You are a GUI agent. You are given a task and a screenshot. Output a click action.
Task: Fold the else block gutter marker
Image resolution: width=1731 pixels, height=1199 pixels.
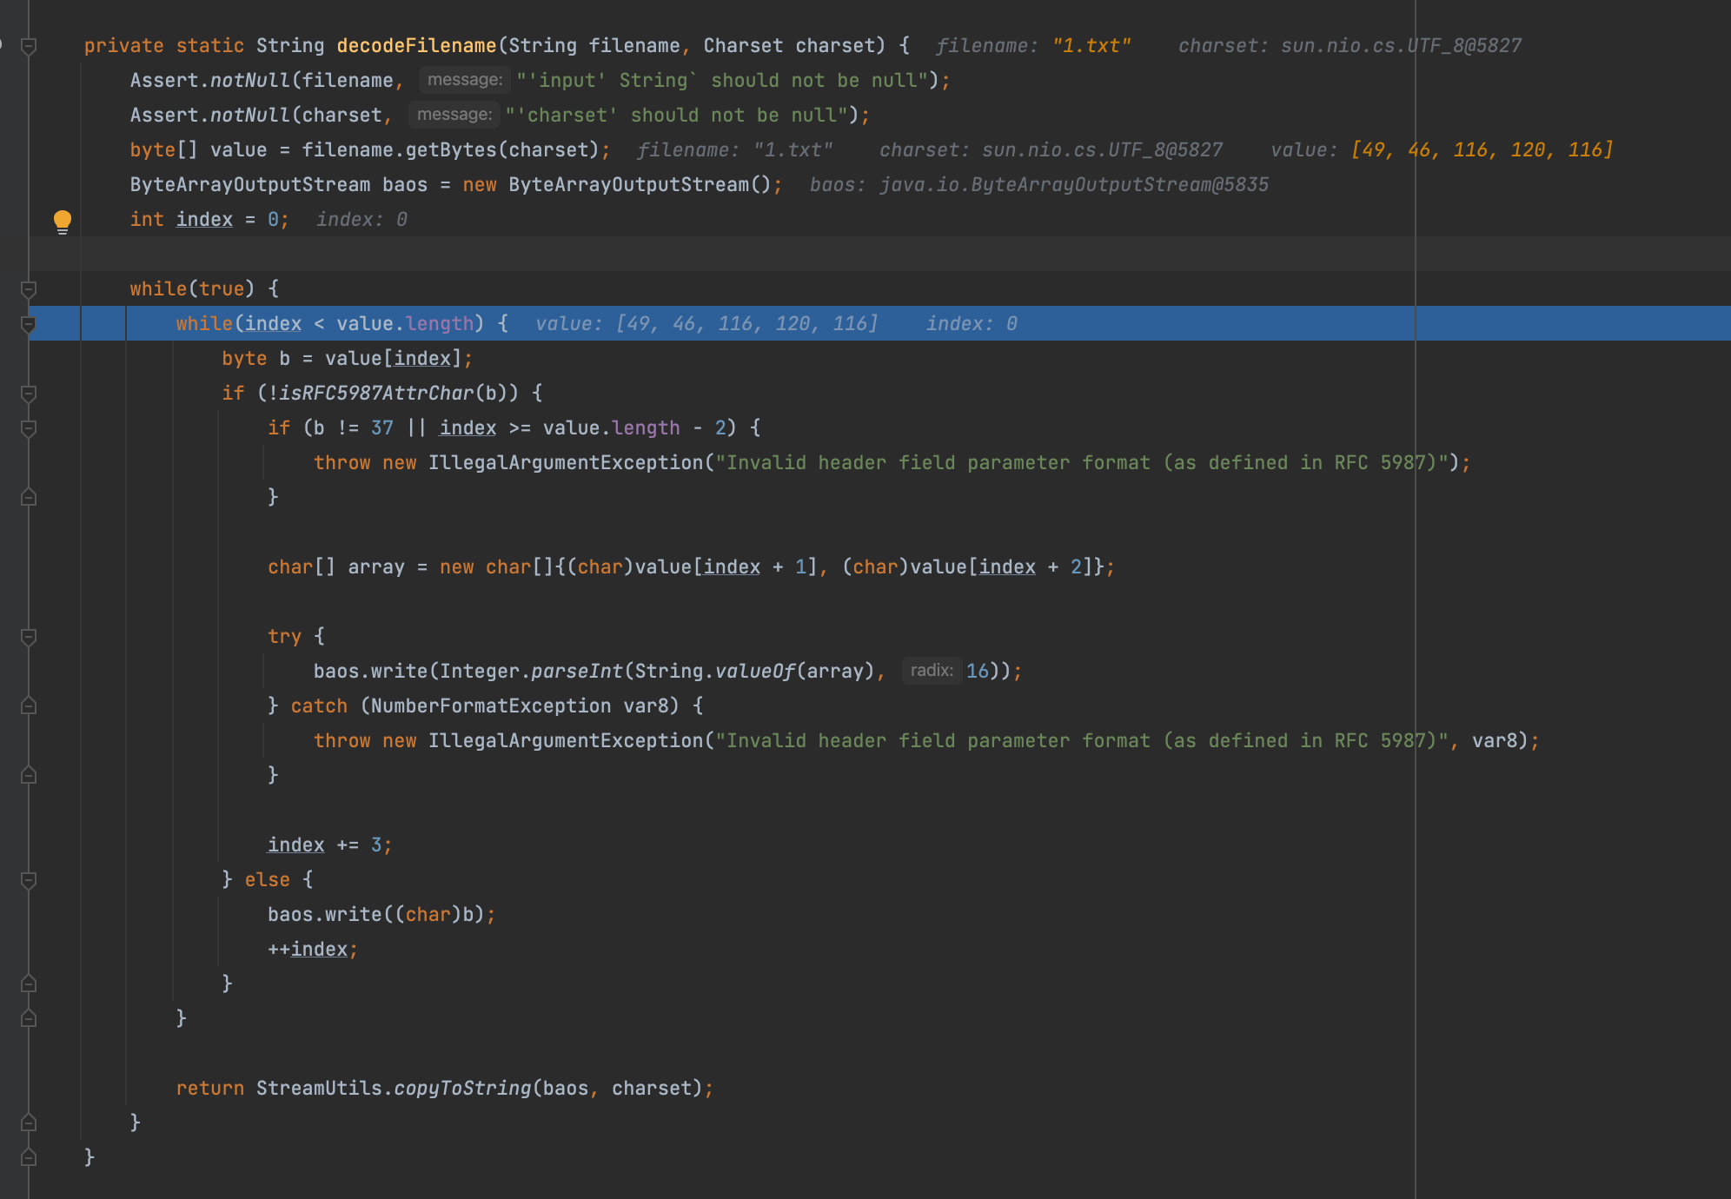[29, 880]
